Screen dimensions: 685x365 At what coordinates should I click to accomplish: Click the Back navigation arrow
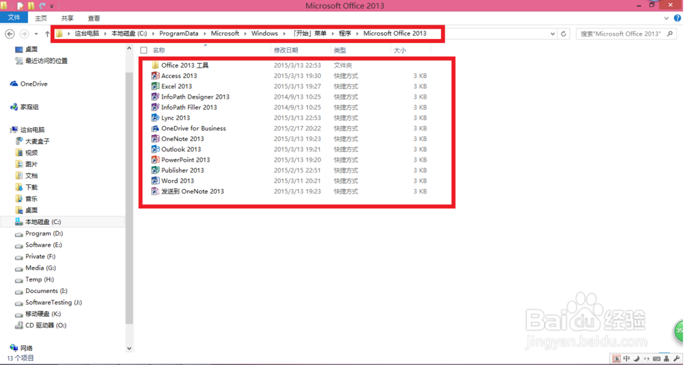[x=10, y=34]
